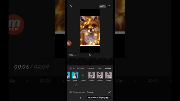The width and height of the screenshot is (180, 101).
Task: Click the 00:06 / 02:04 timecode
Action: tap(74, 55)
